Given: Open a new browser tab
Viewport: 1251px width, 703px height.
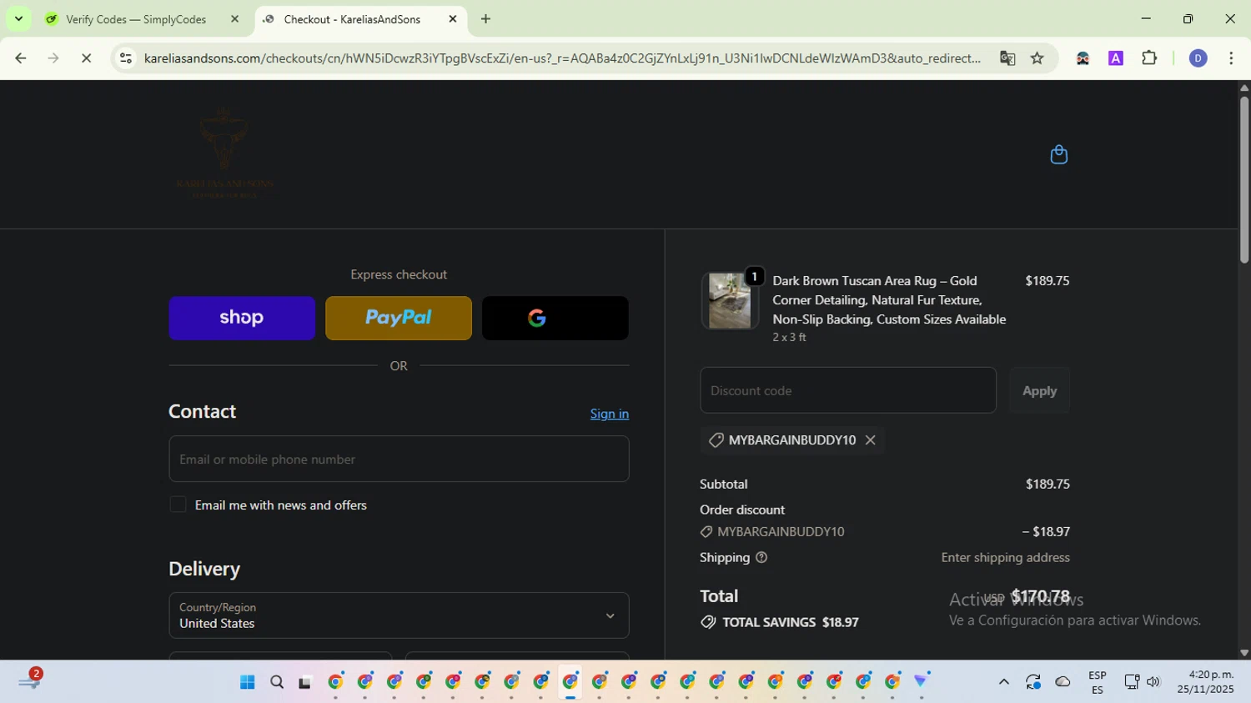Looking at the screenshot, I should pos(485,19).
